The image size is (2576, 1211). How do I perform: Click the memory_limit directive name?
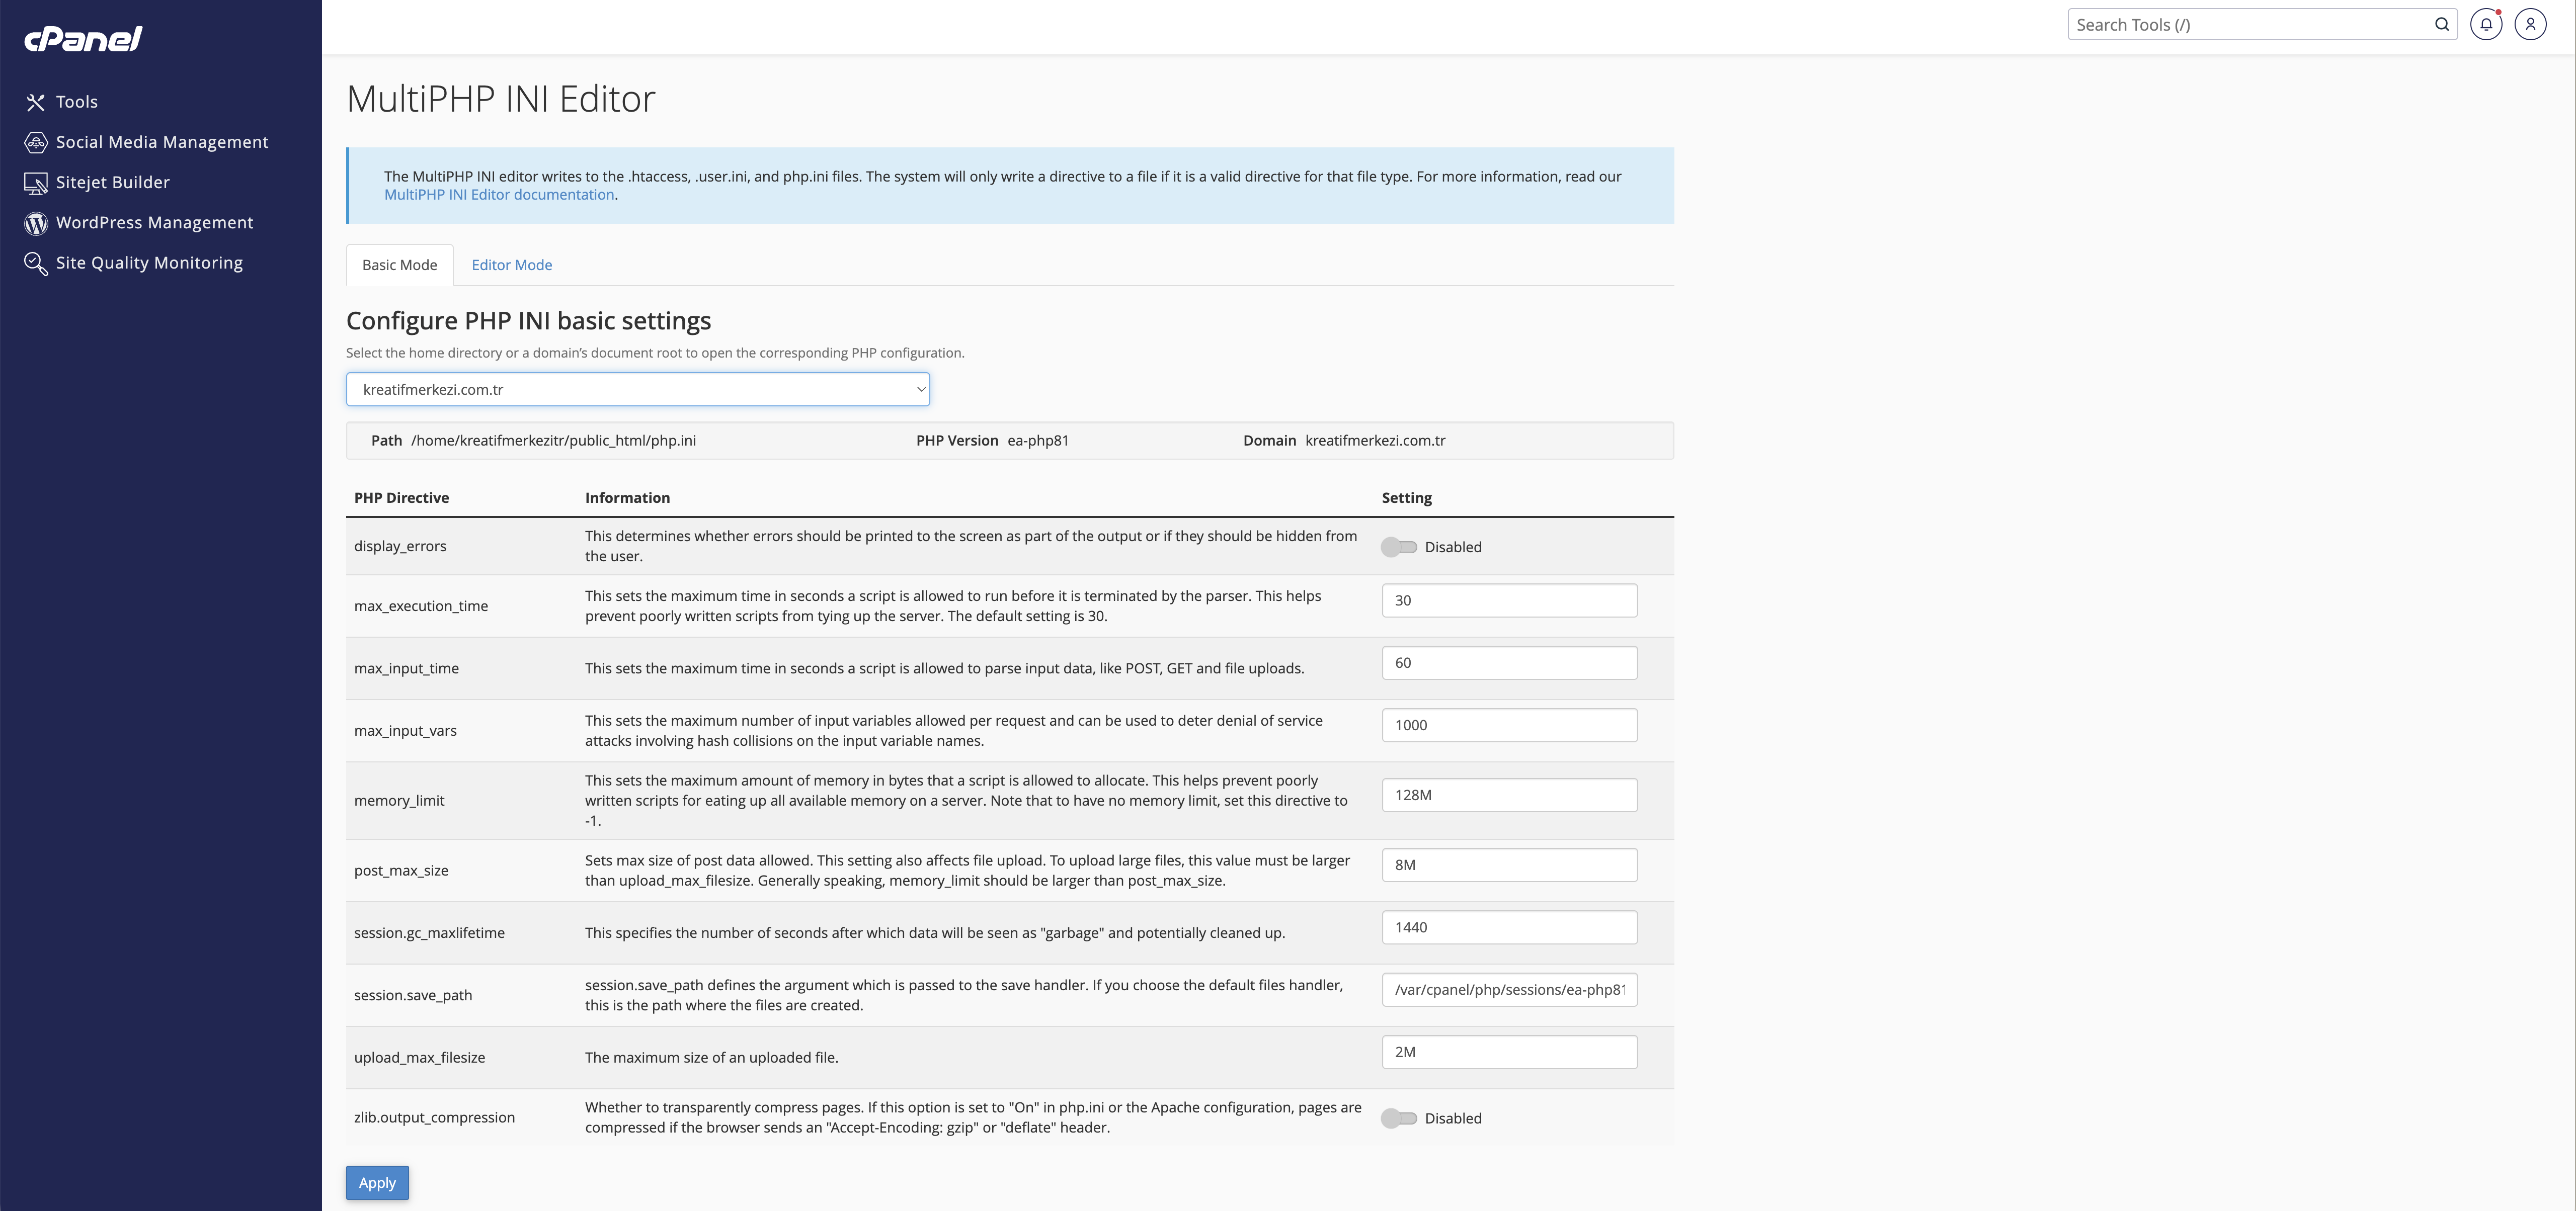[x=399, y=800]
